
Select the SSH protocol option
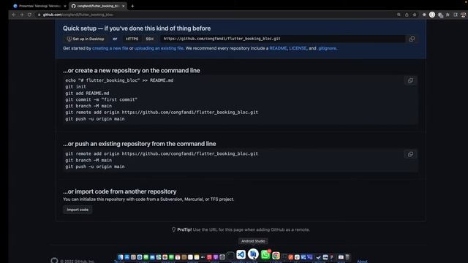(x=149, y=39)
